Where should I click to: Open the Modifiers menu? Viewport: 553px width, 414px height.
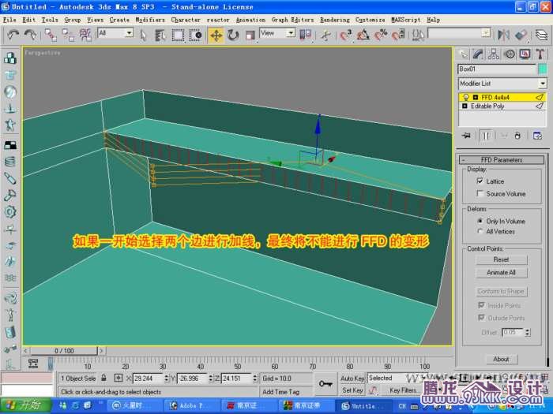(x=150, y=20)
